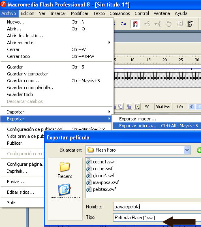Open the Modify Onion Markers timeline button
201x227 pixels.
(x=137, y=107)
